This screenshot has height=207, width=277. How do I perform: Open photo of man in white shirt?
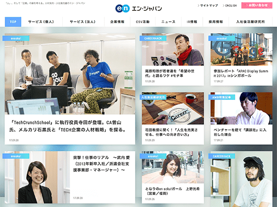point(241,108)
